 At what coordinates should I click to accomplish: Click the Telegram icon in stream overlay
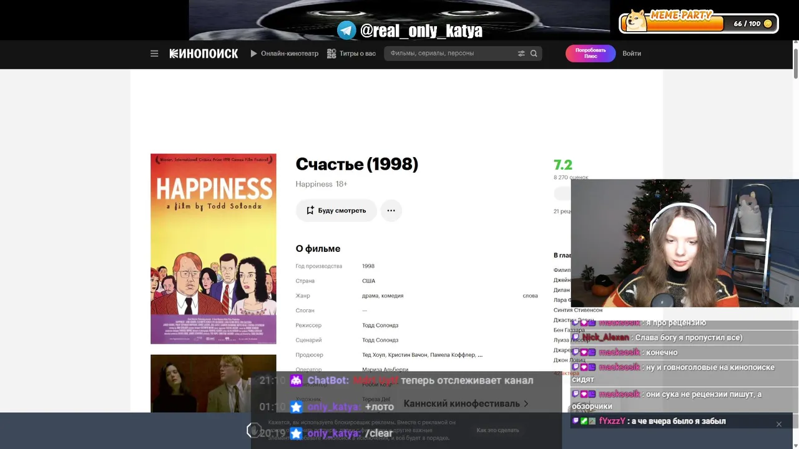[346, 30]
